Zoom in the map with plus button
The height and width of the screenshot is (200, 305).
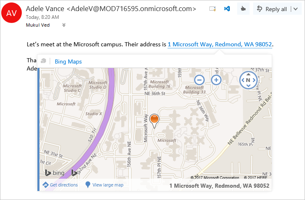click(216, 80)
